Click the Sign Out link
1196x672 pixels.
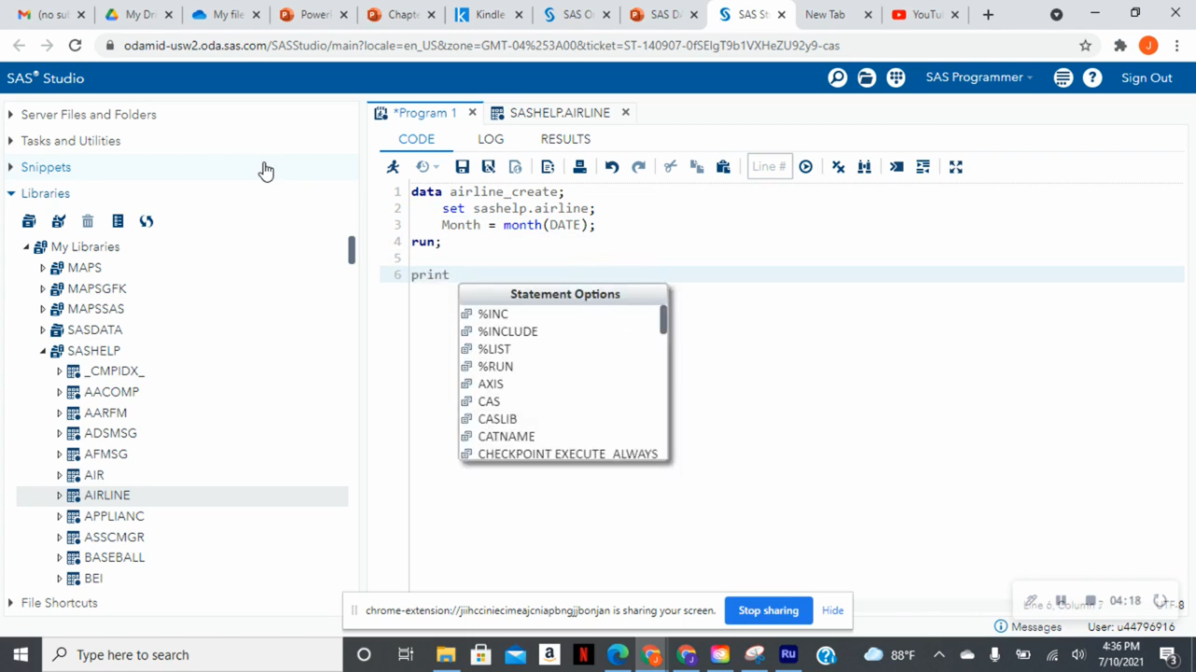tap(1146, 78)
